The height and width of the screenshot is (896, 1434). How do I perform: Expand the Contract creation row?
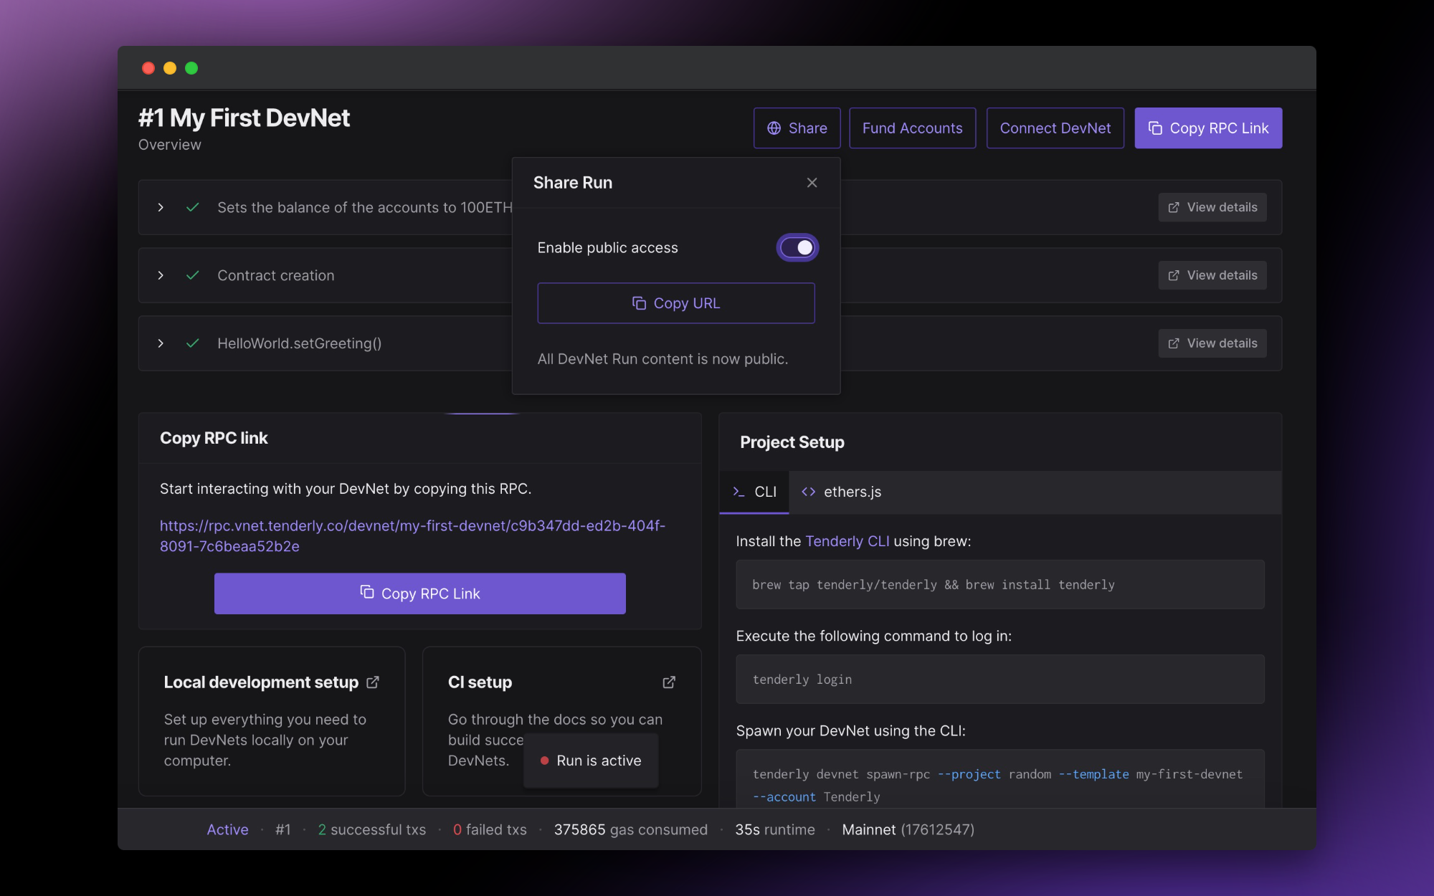tap(161, 275)
